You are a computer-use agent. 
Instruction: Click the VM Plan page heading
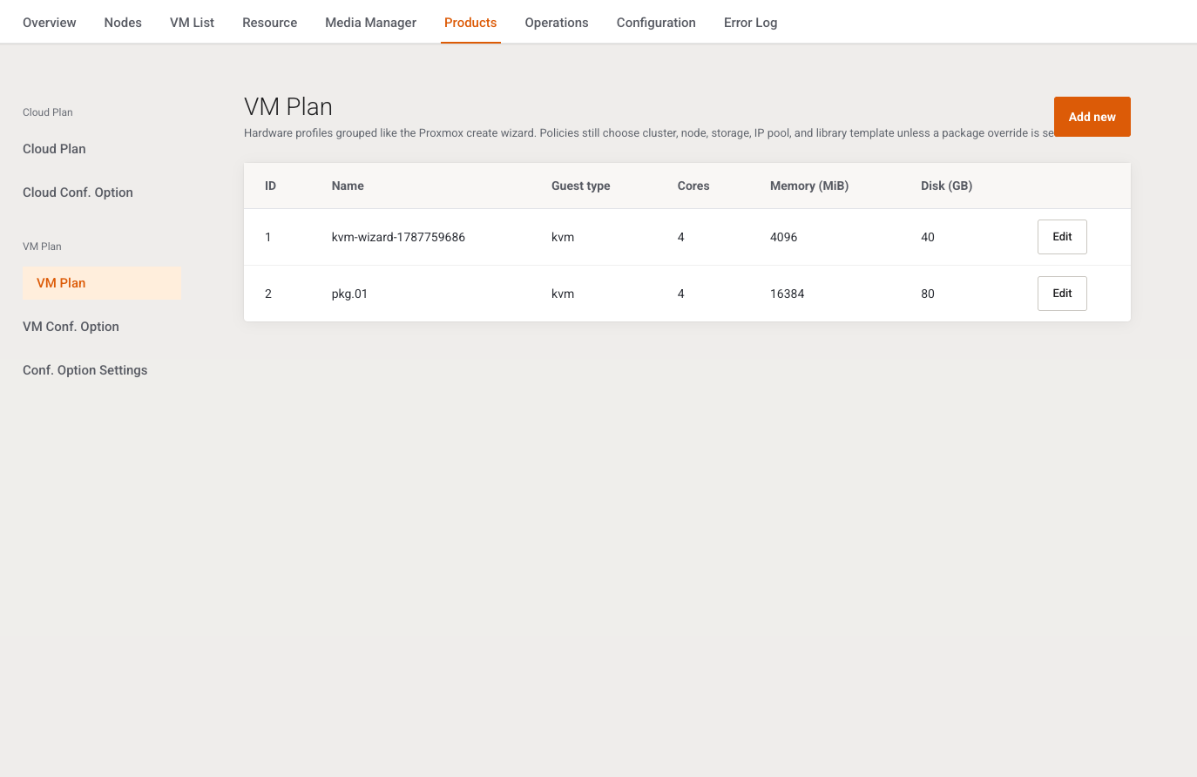point(288,107)
